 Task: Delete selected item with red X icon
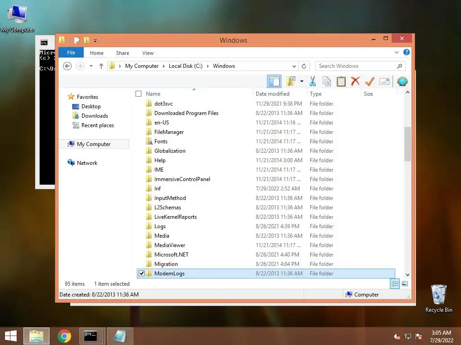tap(355, 81)
